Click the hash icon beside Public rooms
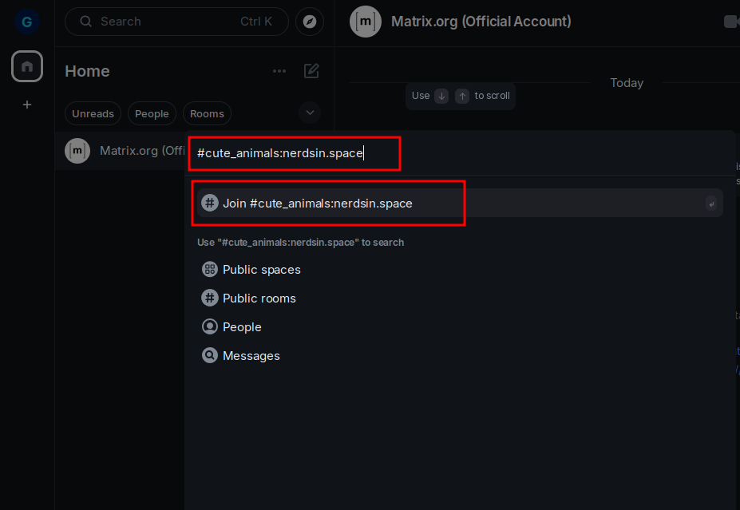The height and width of the screenshot is (510, 740). tap(210, 298)
